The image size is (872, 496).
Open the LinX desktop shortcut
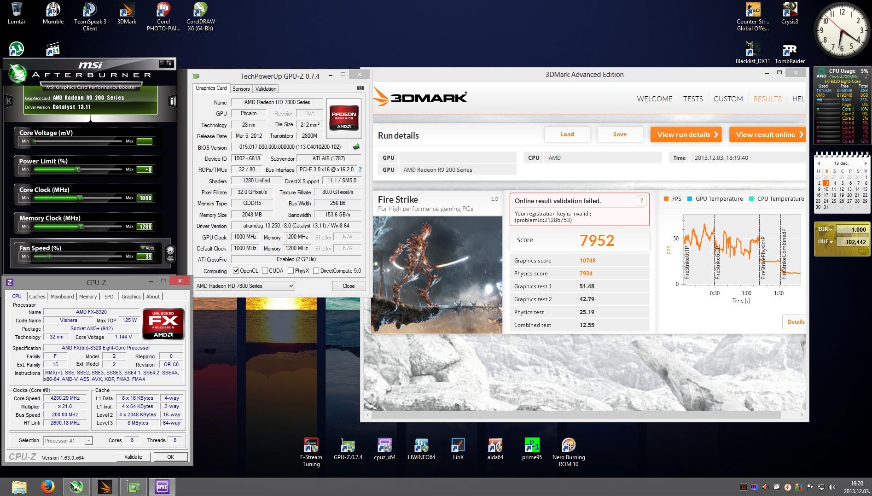(458, 449)
